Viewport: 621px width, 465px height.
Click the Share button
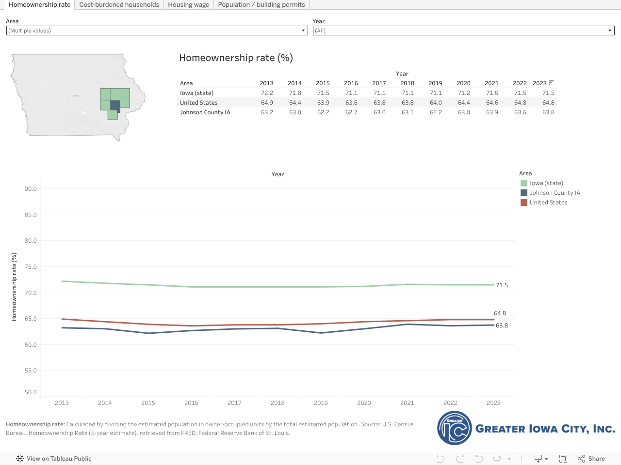click(591, 459)
